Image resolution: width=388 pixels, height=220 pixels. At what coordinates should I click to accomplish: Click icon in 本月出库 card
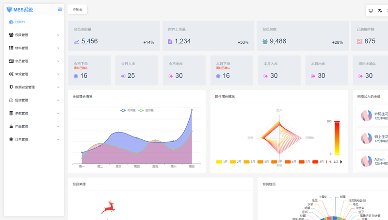pos(313,76)
